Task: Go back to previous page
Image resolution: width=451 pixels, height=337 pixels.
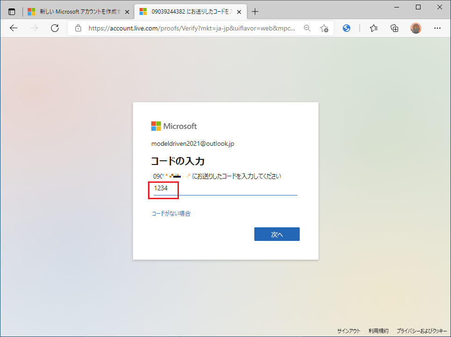Action: pos(14,28)
